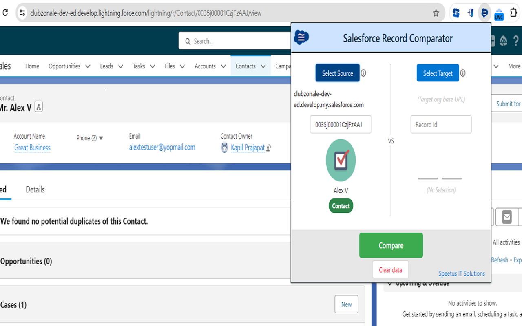Open the login door extension icon
Viewport: 522px width, 326px height.
coord(470,13)
